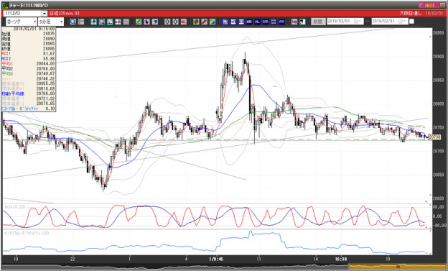Open the ローソク chart type dropdown
448x271 pixels.
tap(21, 22)
